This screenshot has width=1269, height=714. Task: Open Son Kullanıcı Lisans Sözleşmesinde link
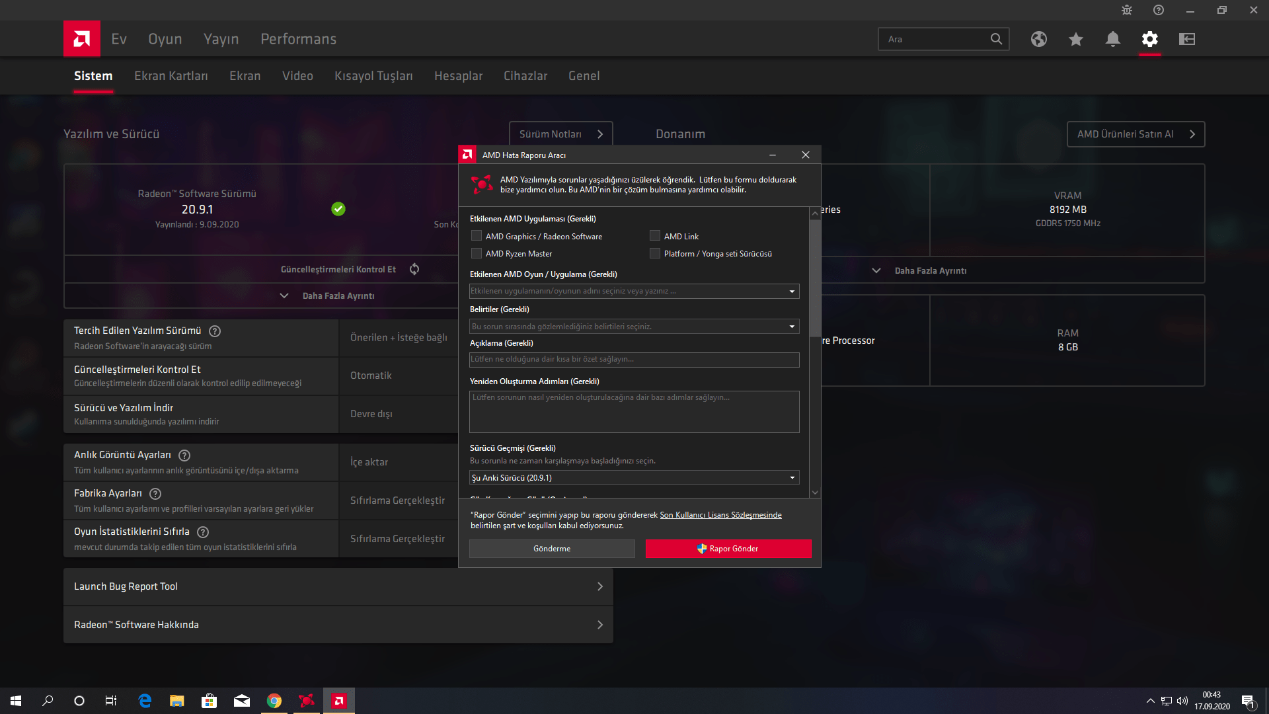(720, 515)
